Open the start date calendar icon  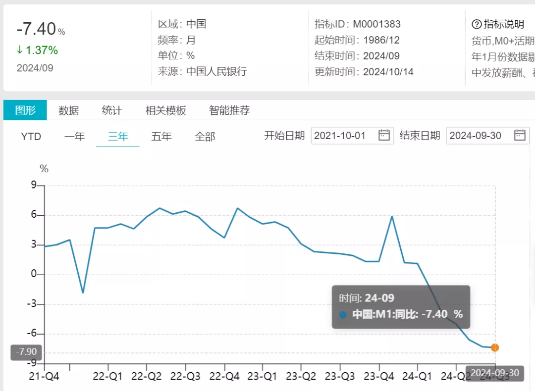[384, 135]
